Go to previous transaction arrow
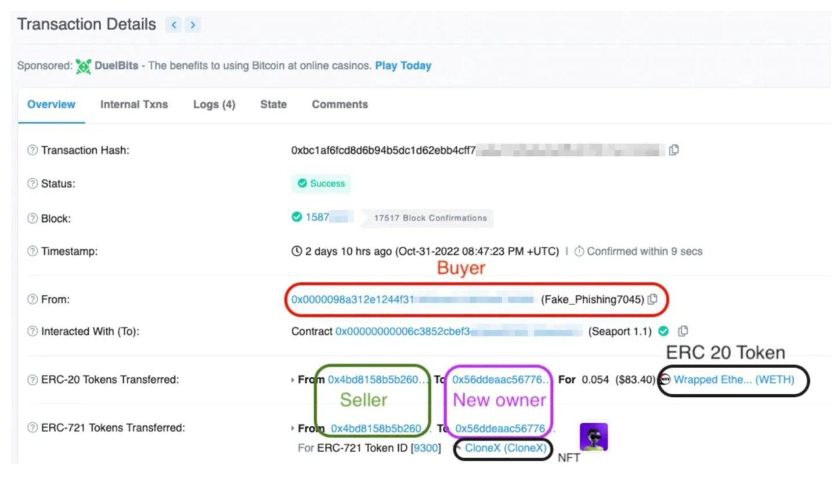840x482 pixels. 174,25
